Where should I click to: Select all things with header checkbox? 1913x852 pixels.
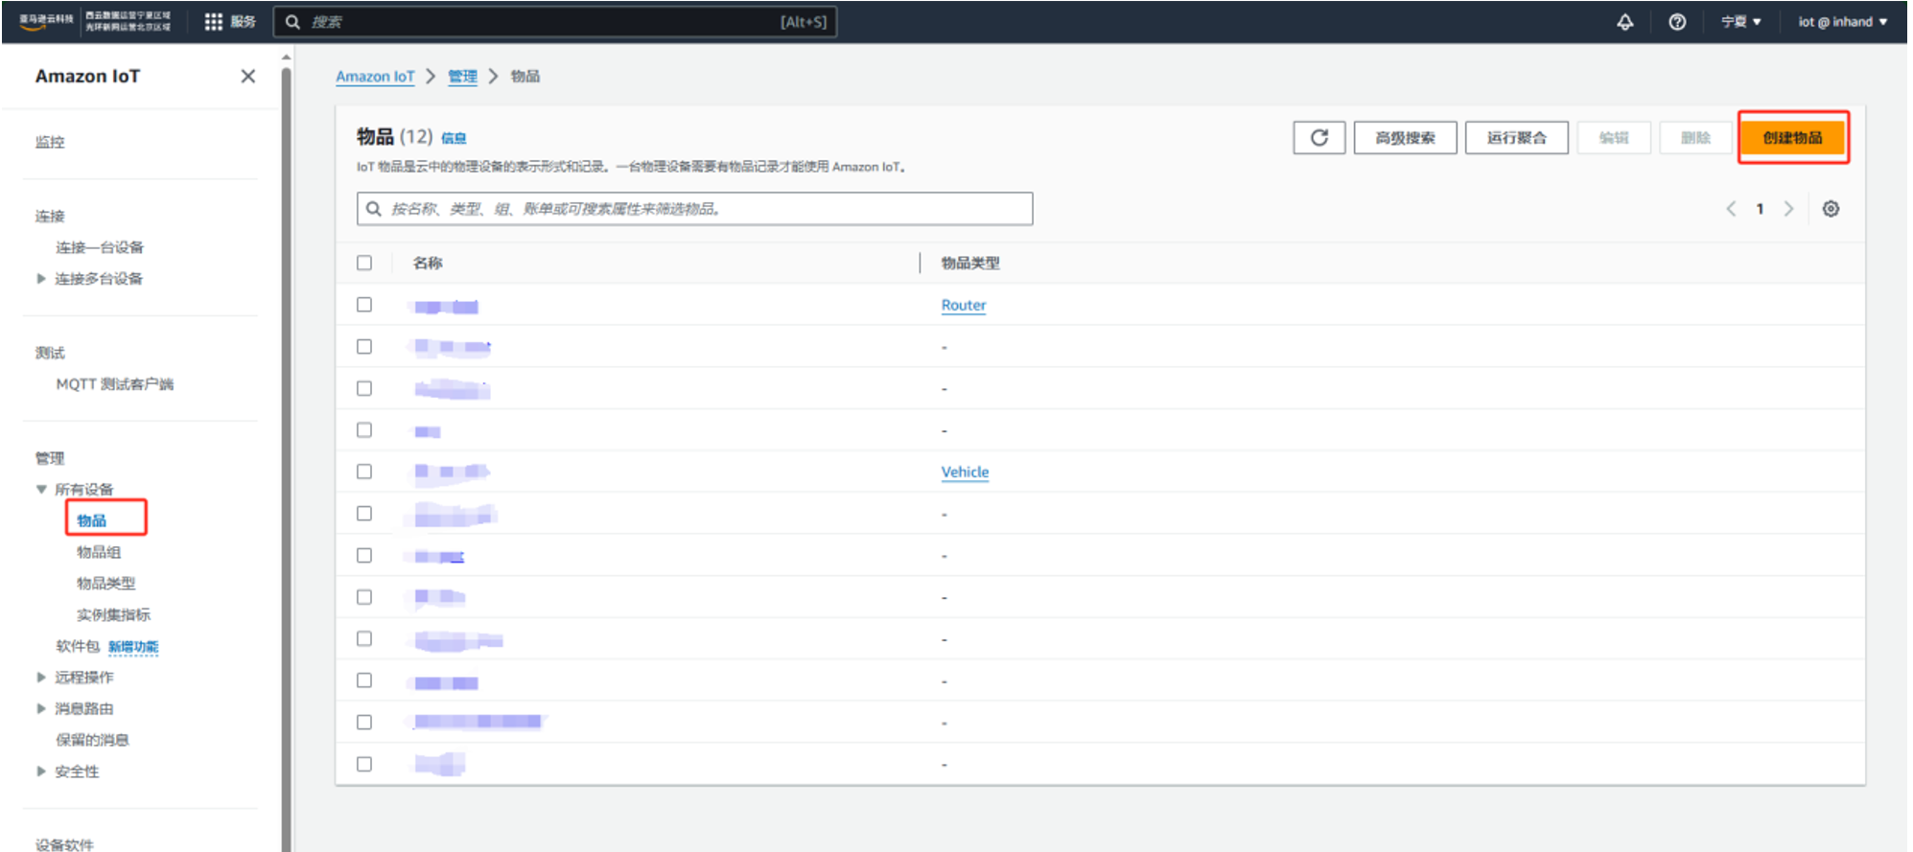(x=364, y=263)
